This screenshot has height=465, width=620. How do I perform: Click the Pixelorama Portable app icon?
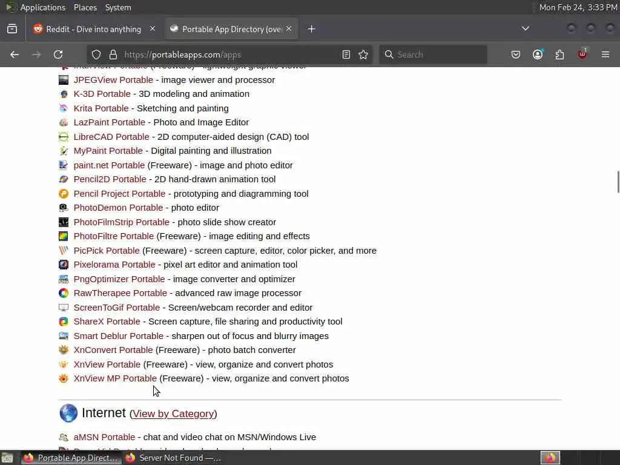coord(63,265)
